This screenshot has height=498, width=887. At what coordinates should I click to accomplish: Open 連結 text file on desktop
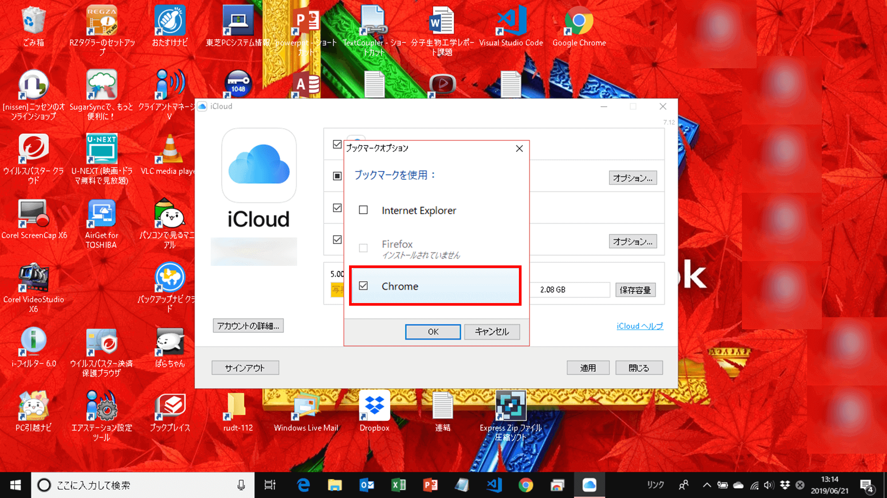[x=443, y=412]
